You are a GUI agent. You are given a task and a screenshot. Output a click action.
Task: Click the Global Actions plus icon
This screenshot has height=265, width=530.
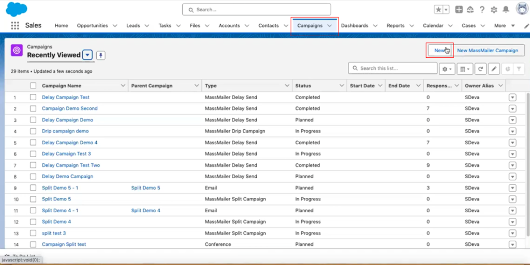coord(459,10)
